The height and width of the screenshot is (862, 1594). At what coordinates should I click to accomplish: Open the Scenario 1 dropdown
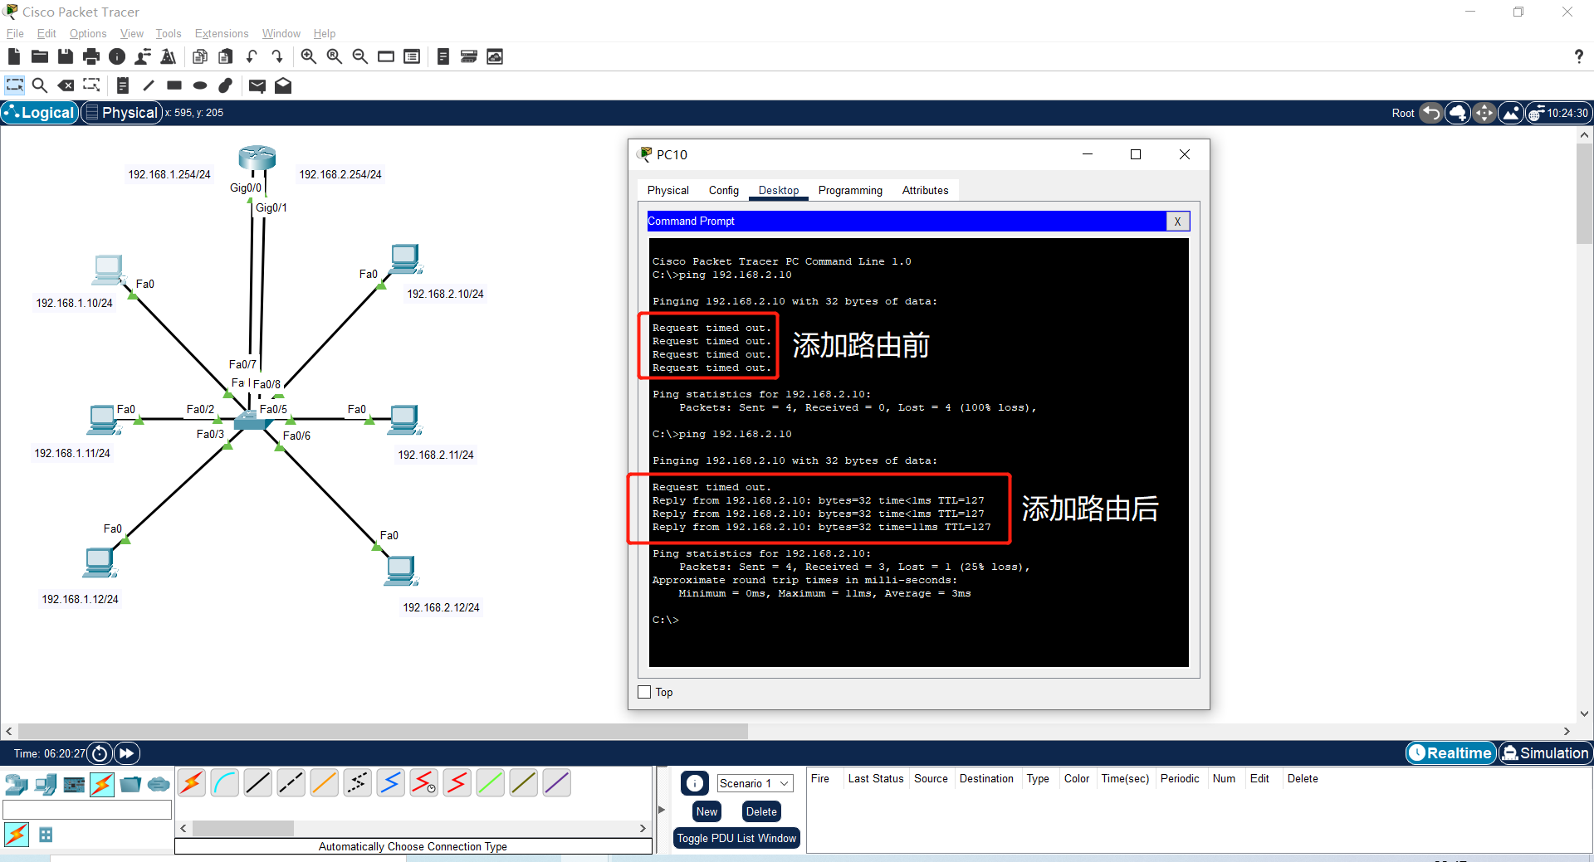coord(755,783)
